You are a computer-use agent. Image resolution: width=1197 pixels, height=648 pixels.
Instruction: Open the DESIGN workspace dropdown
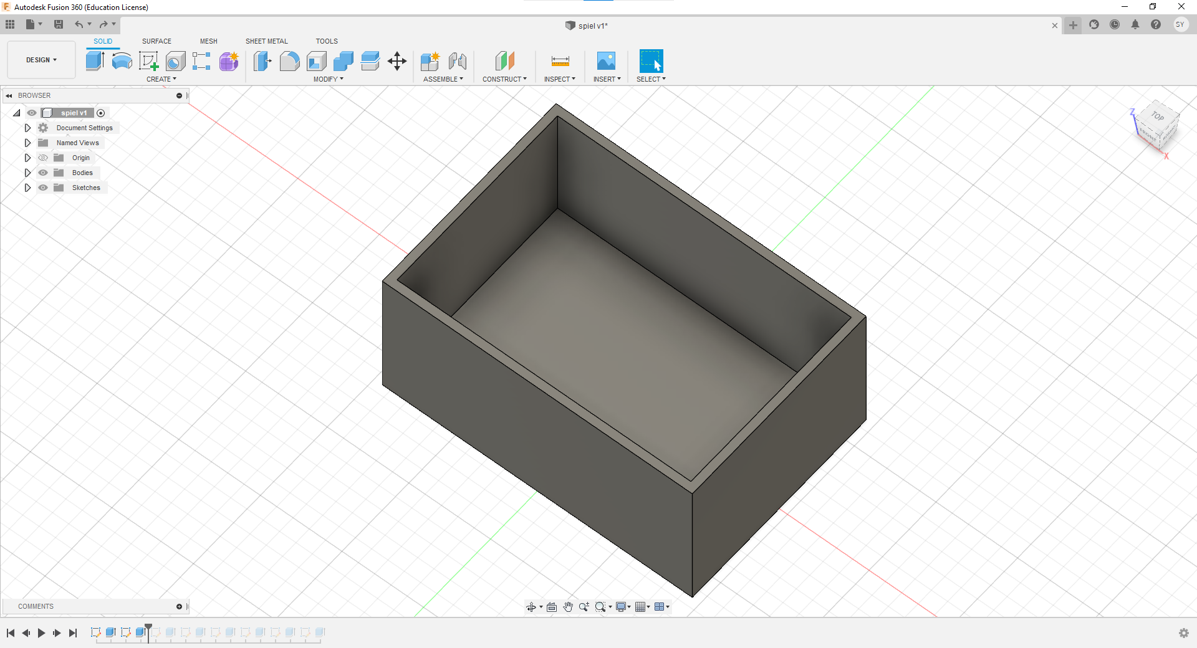[41, 60]
